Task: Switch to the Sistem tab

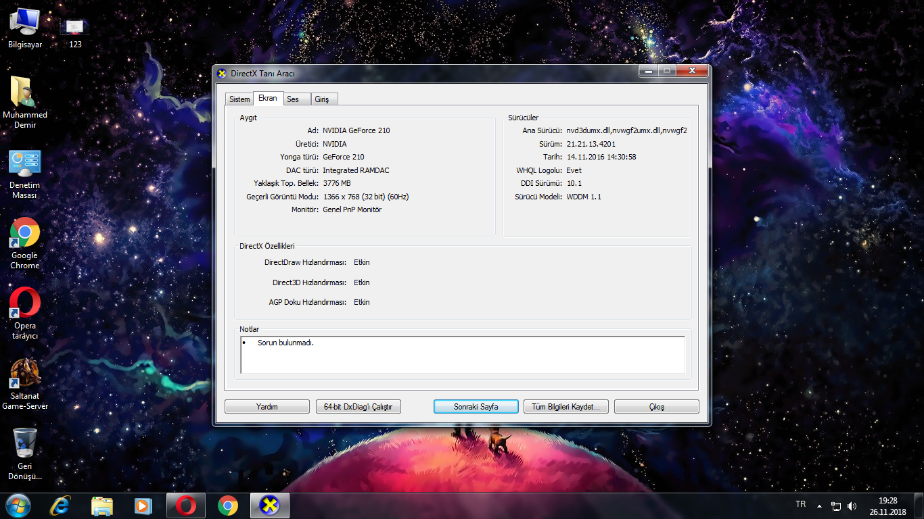Action: pyautogui.click(x=239, y=99)
